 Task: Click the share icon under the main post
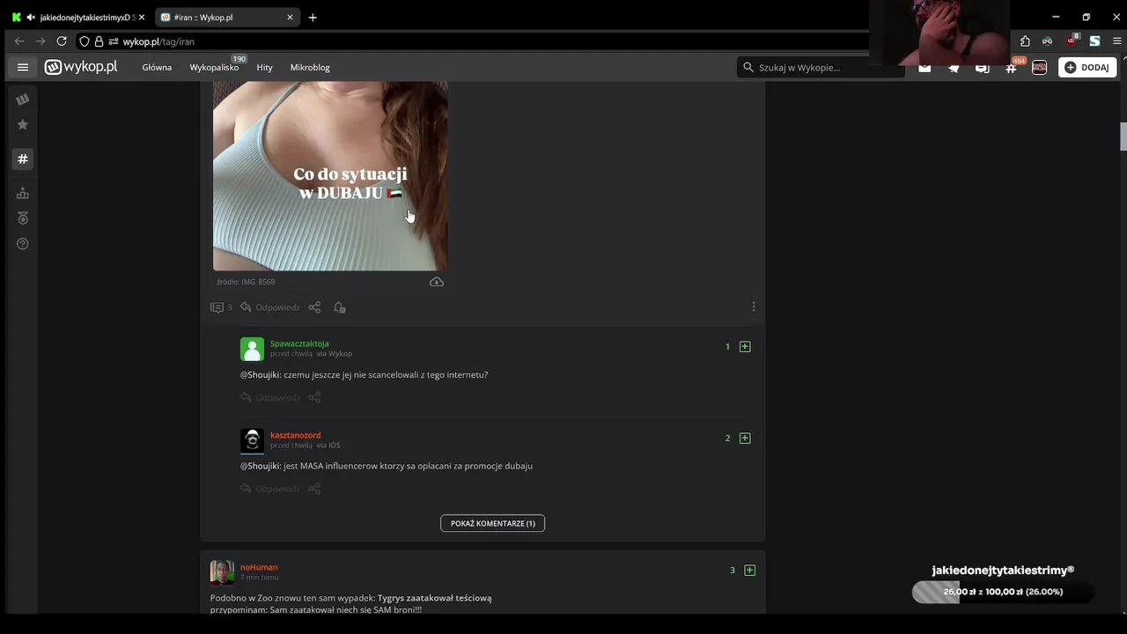tap(314, 307)
